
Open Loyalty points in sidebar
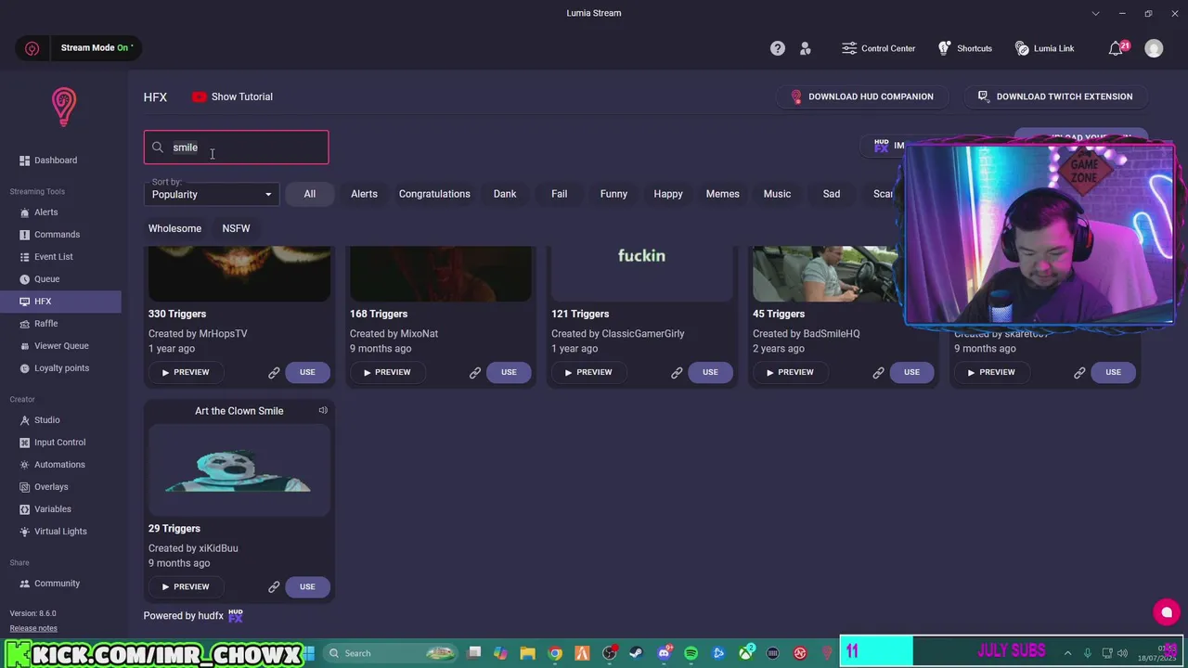point(60,368)
